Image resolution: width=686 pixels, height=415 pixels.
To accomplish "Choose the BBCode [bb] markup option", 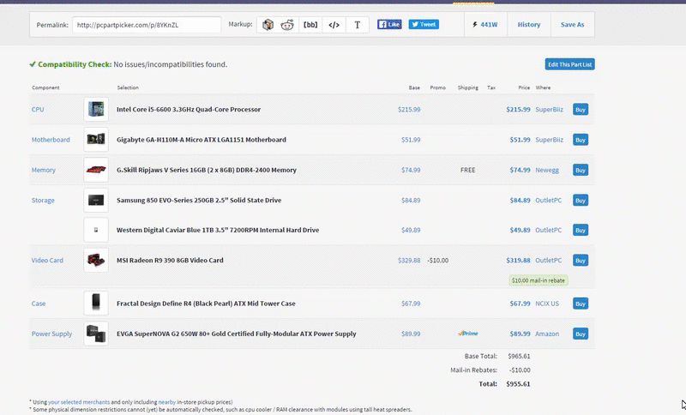I will [310, 25].
